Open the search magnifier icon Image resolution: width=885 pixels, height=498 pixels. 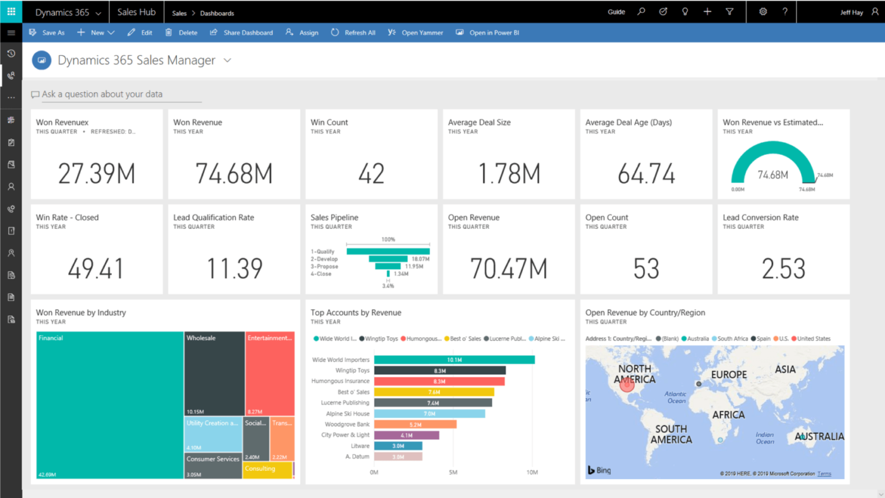pos(641,11)
